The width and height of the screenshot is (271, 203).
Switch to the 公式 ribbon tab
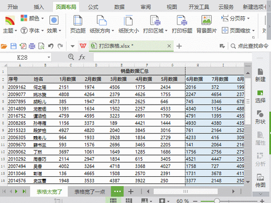[x=93, y=7]
